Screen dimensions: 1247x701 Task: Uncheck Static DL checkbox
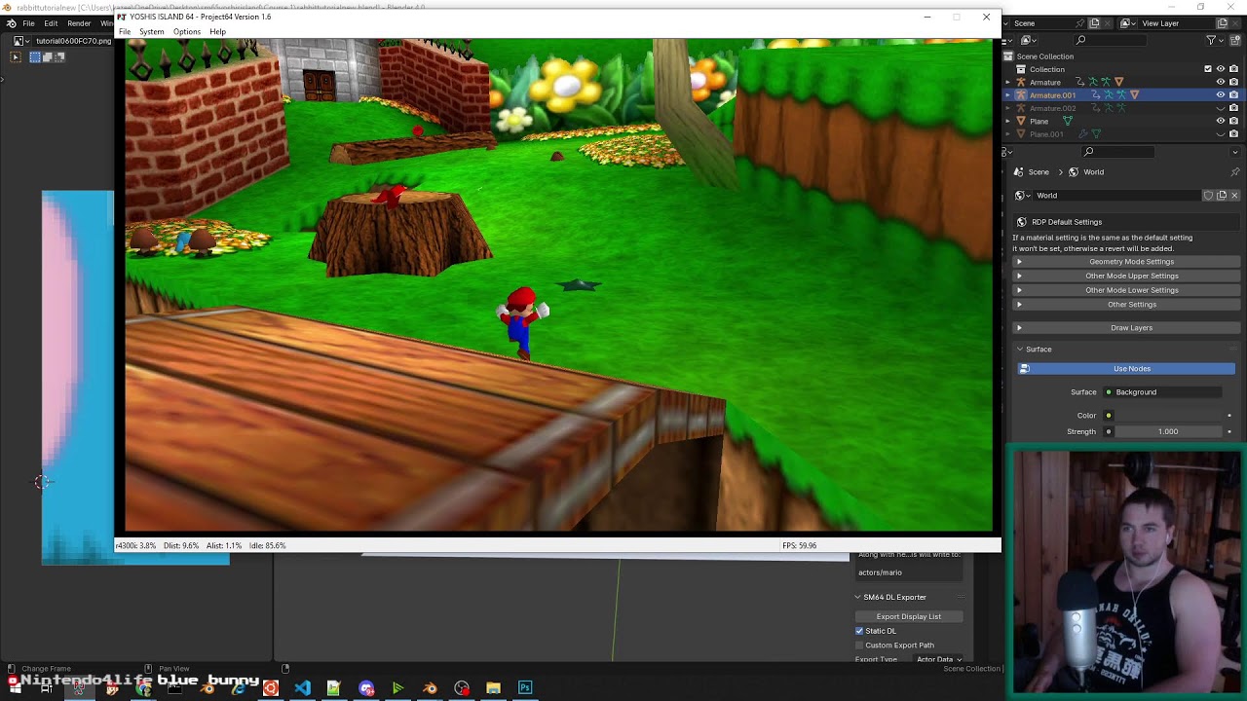(859, 631)
